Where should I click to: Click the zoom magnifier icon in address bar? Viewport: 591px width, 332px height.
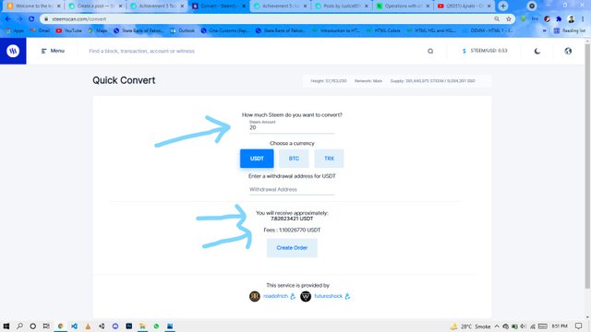[x=497, y=18]
